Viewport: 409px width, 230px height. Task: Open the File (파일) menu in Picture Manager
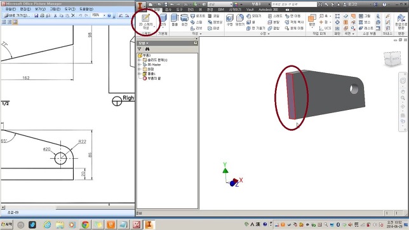point(11,9)
